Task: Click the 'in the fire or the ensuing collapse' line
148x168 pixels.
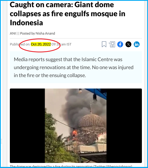Action: [x=50, y=75]
